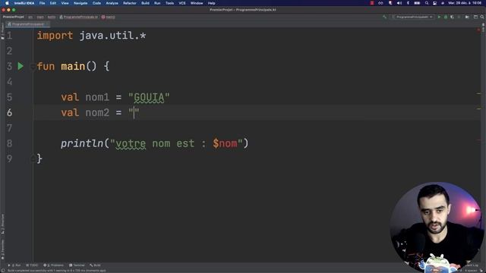The width and height of the screenshot is (486, 273).
Task: Open macOS Spotlight search in menu bar
Action: coord(427,3)
